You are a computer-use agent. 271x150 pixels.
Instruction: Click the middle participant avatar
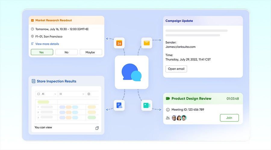click(179, 118)
